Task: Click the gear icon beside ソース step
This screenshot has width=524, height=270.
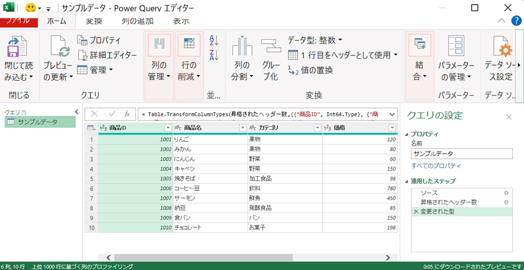Action: [506, 193]
